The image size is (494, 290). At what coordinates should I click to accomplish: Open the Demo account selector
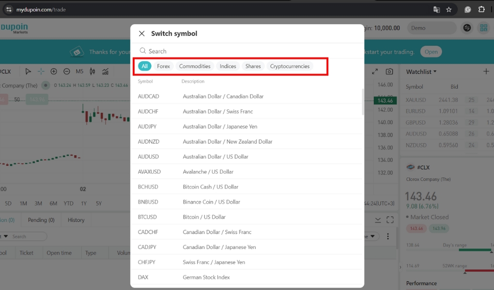[x=431, y=28]
